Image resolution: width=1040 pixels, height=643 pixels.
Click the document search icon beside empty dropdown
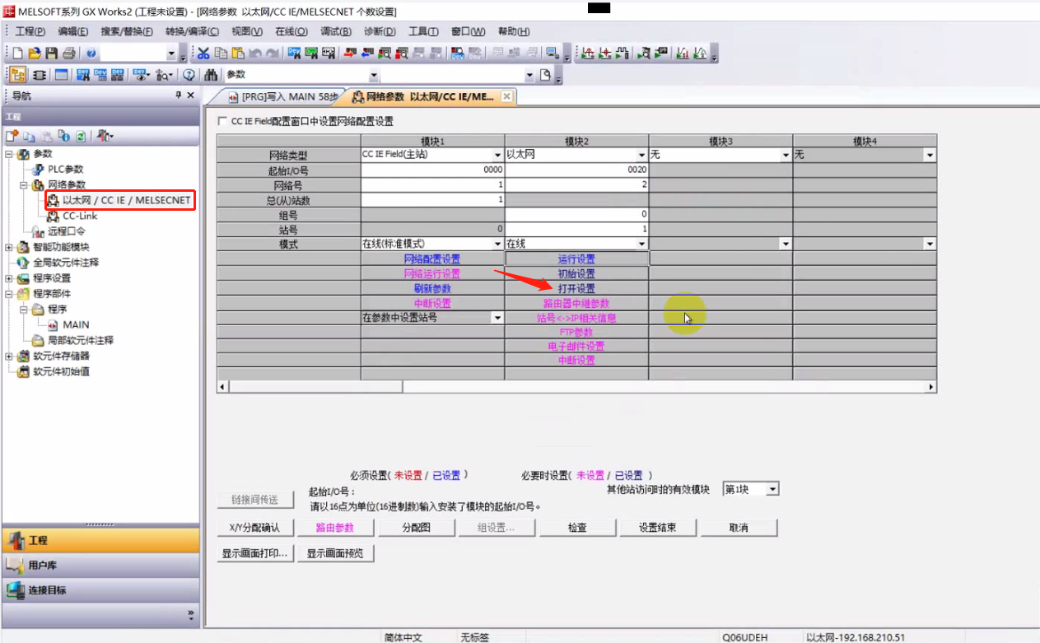pyautogui.click(x=545, y=75)
